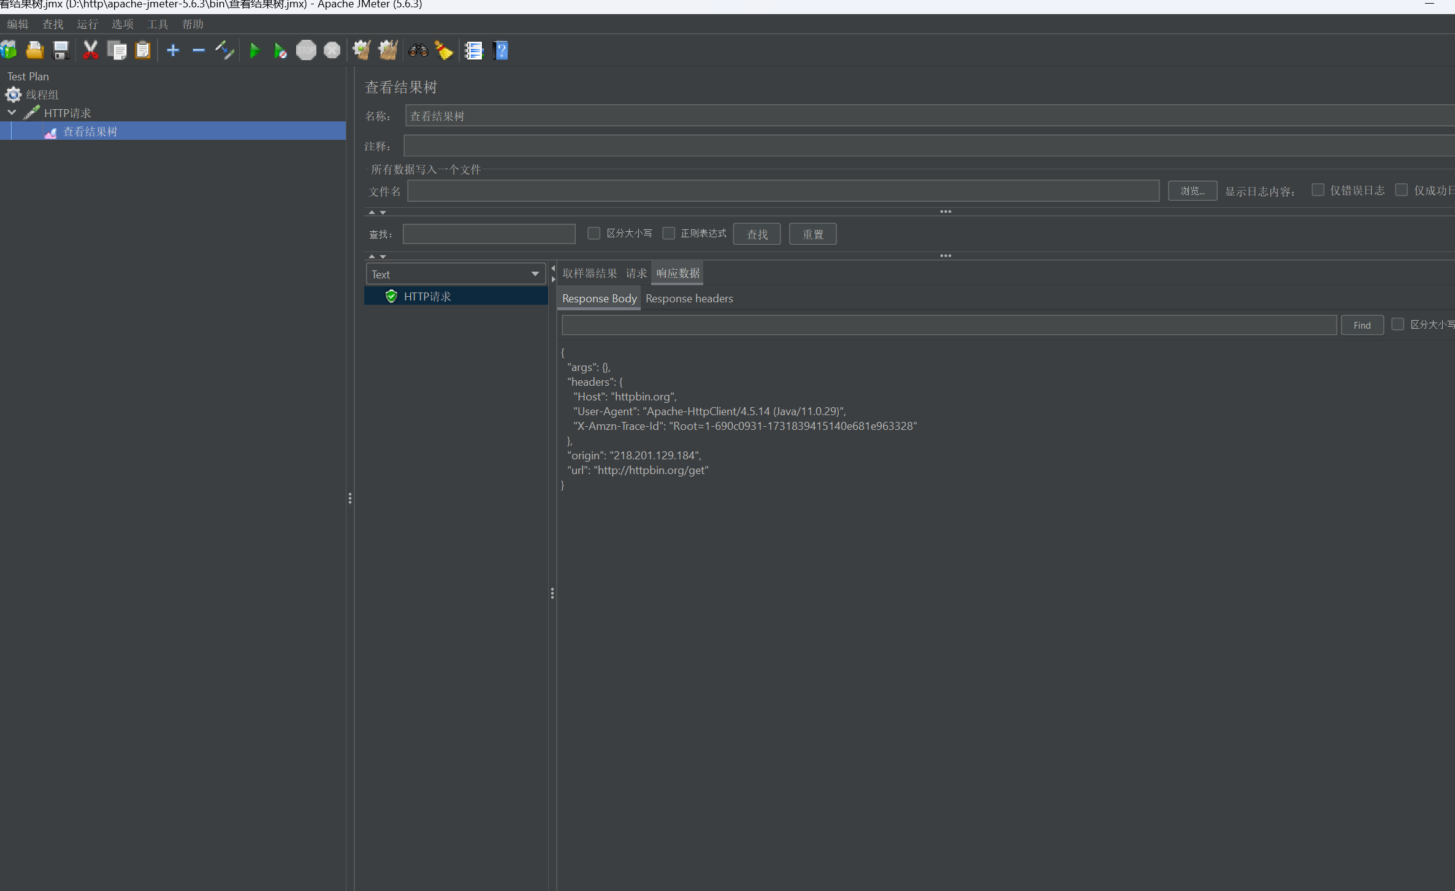Click the 文件名 input field

click(783, 191)
